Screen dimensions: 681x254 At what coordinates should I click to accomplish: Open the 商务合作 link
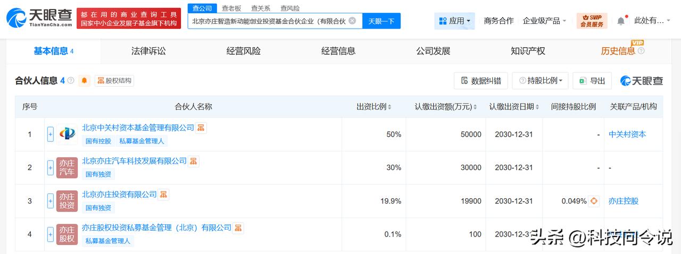point(499,21)
